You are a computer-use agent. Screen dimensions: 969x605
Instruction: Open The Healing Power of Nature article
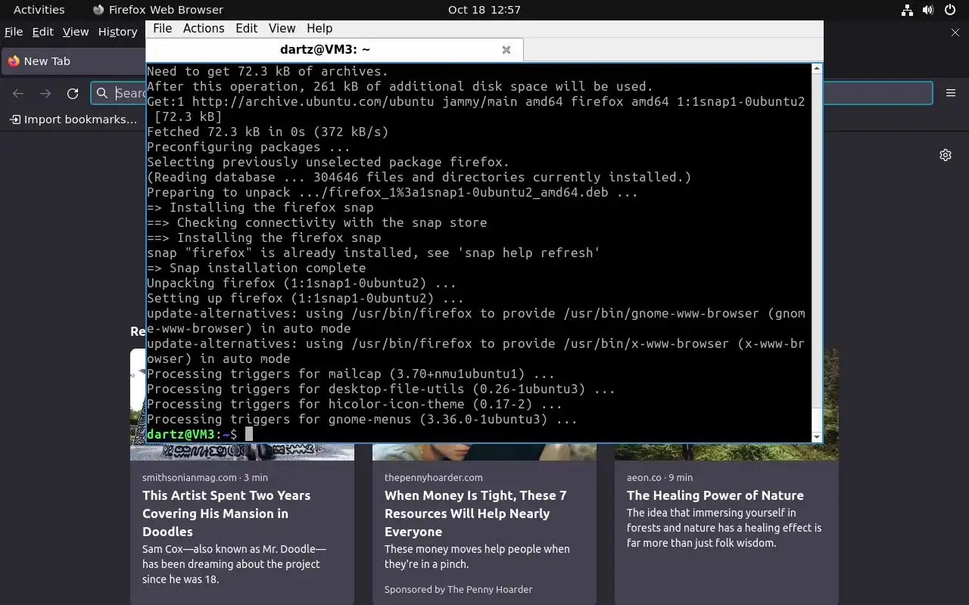coord(715,495)
